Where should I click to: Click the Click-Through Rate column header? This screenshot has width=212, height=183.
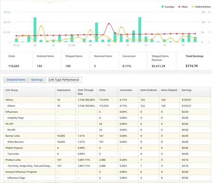pos(86,92)
